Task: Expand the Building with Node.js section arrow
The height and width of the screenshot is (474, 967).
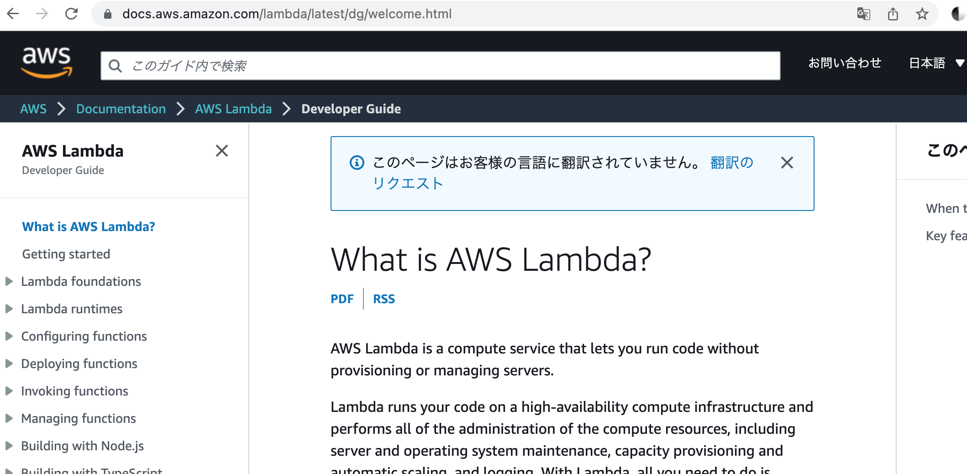Action: tap(9, 446)
